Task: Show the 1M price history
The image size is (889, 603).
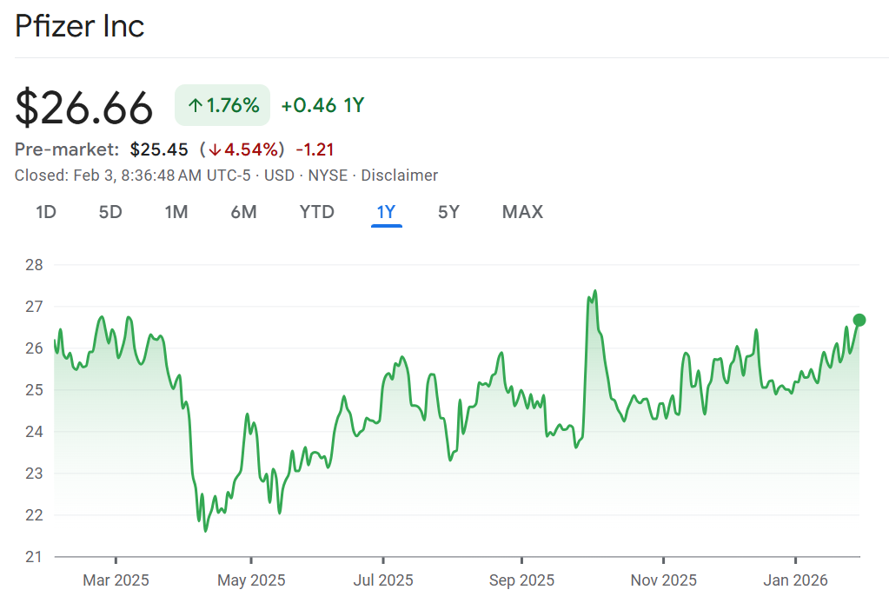Action: pos(176,212)
